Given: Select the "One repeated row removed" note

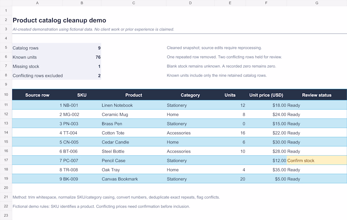Looking at the screenshot, I should [224, 57].
